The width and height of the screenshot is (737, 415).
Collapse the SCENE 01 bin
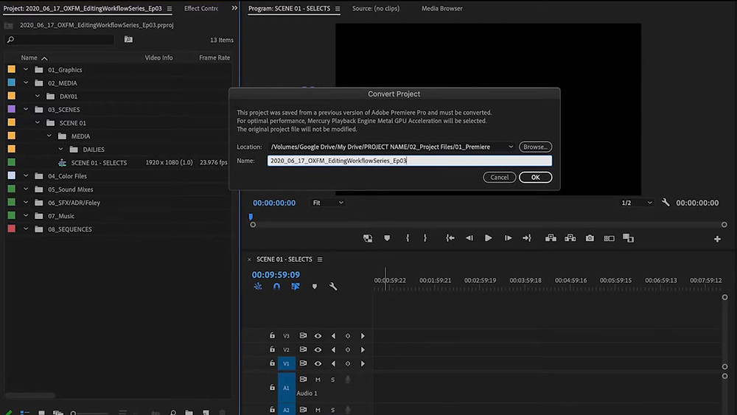[38, 122]
